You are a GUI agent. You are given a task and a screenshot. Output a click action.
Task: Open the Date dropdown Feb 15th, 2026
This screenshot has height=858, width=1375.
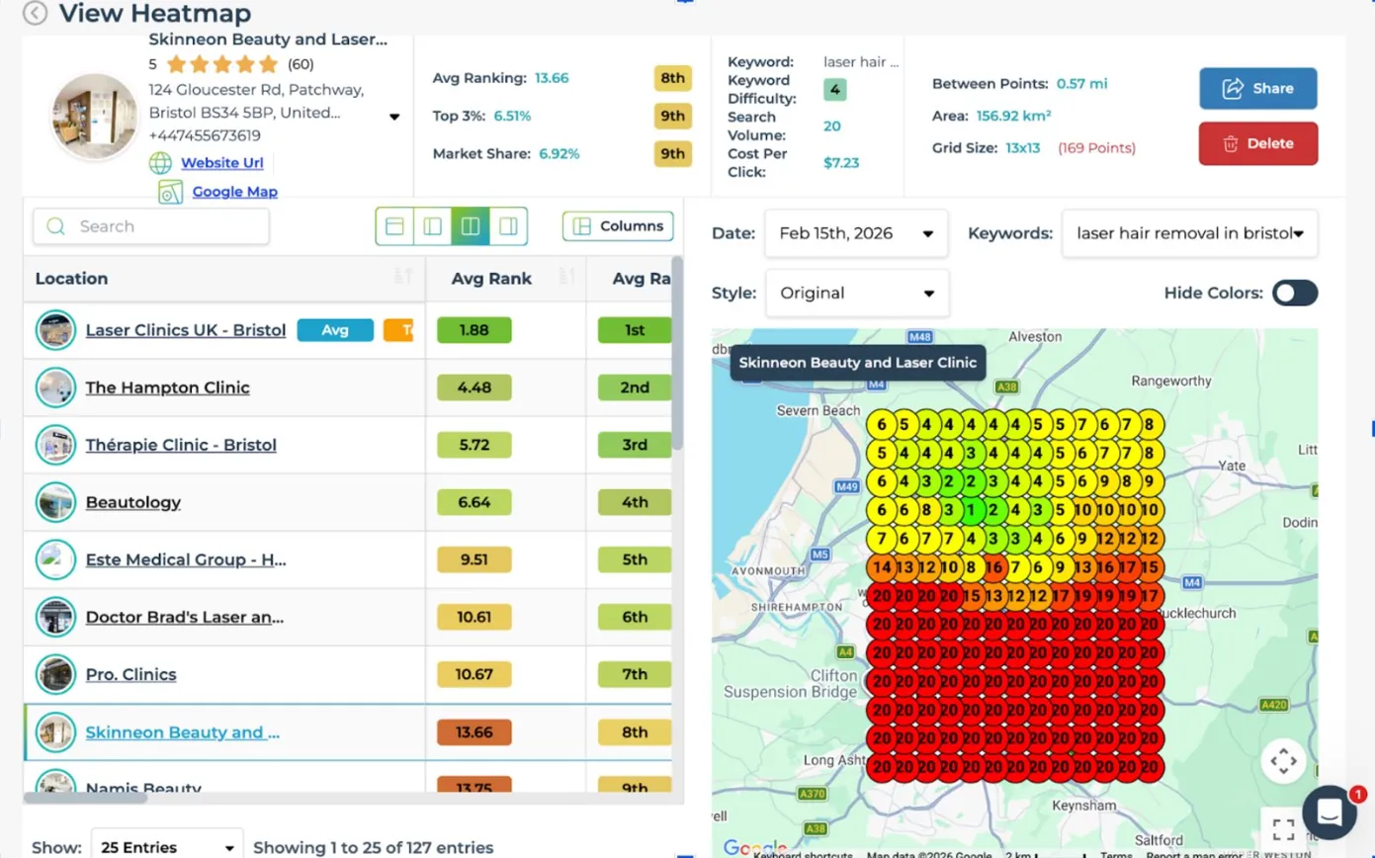[856, 234]
